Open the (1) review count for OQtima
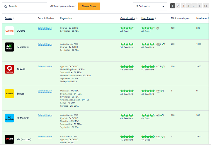Viewport: 211px width, 145px height. [158, 28]
